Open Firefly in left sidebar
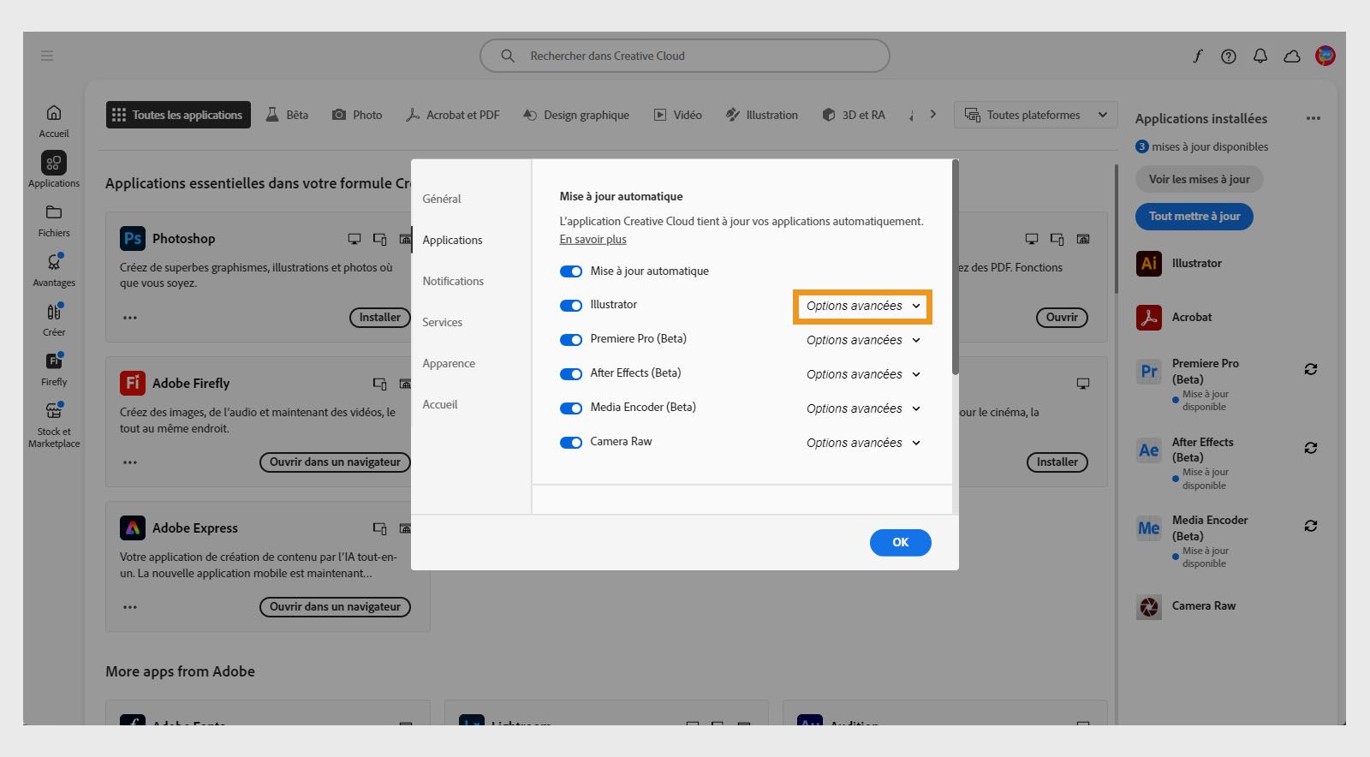This screenshot has width=1370, height=757. 54,369
